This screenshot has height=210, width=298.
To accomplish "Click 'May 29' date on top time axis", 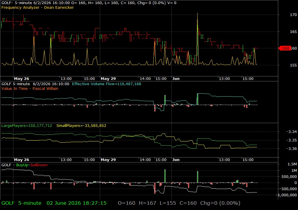I will pyautogui.click(x=108, y=78).
